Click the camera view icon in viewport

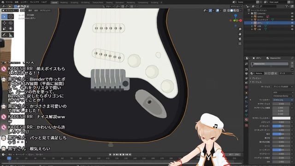point(240,39)
